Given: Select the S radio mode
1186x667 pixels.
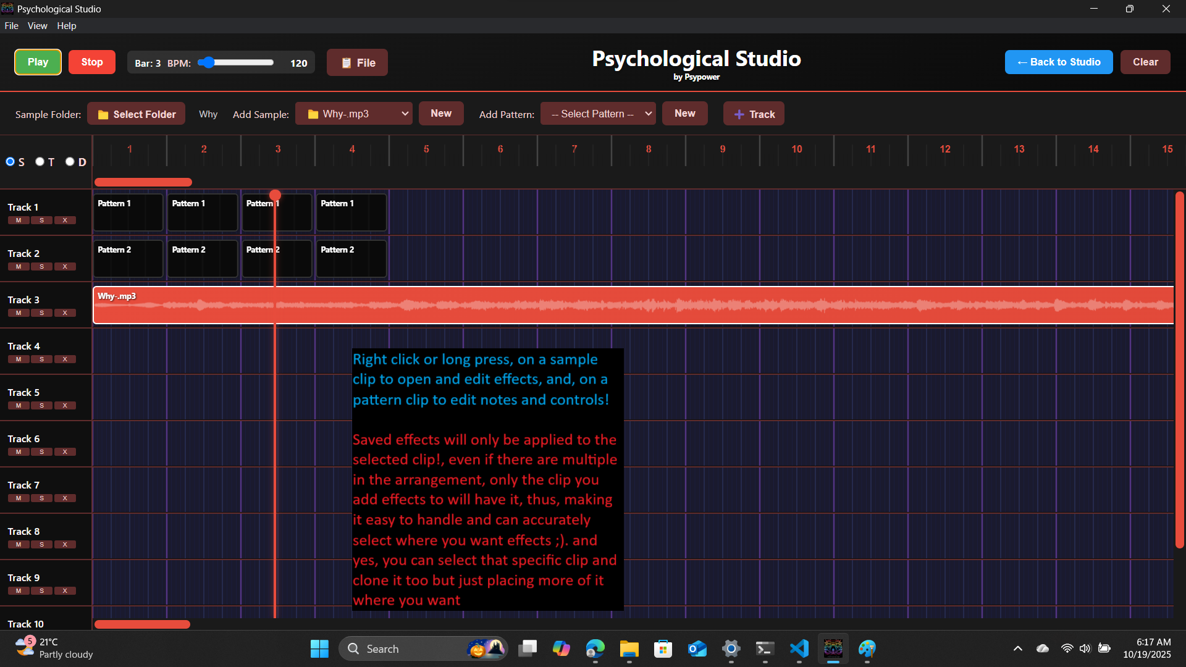Looking at the screenshot, I should 11,162.
